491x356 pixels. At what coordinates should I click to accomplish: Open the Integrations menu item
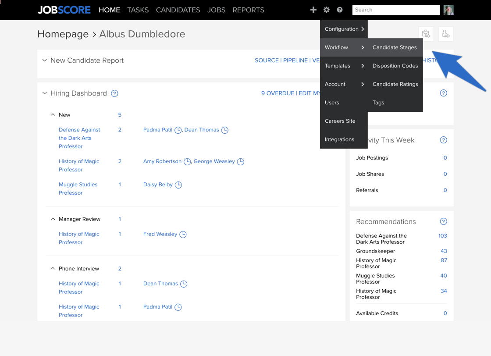pos(339,139)
